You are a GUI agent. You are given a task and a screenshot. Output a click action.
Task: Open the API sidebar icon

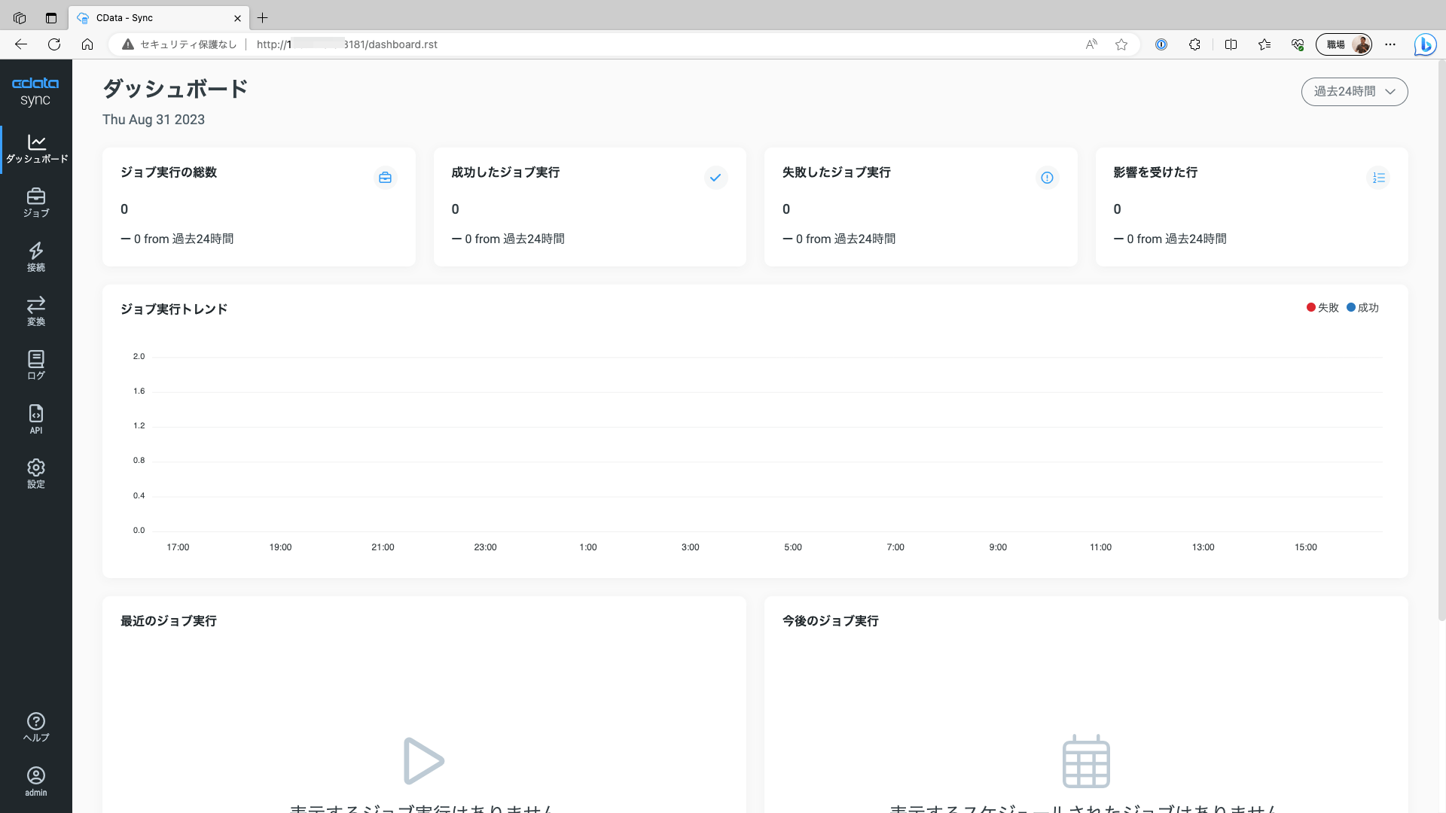click(x=36, y=419)
